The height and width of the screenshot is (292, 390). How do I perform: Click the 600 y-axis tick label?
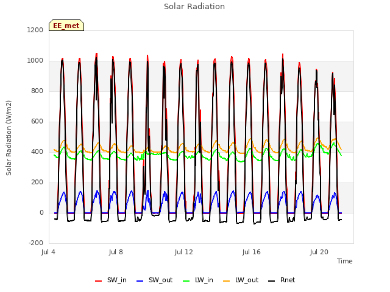37,122
